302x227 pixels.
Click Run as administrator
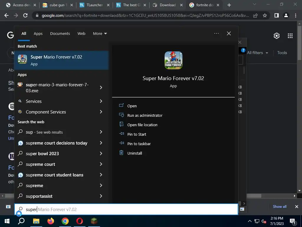pyautogui.click(x=145, y=116)
